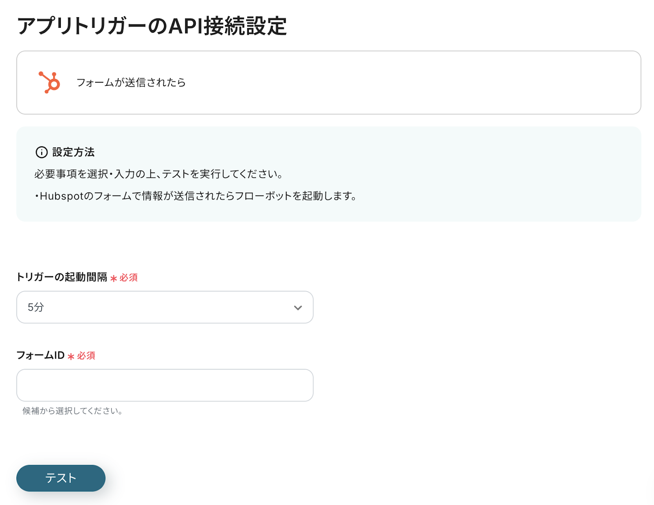Click the フォームが送信されたら trigger text
This screenshot has width=654, height=505.
coord(131,83)
